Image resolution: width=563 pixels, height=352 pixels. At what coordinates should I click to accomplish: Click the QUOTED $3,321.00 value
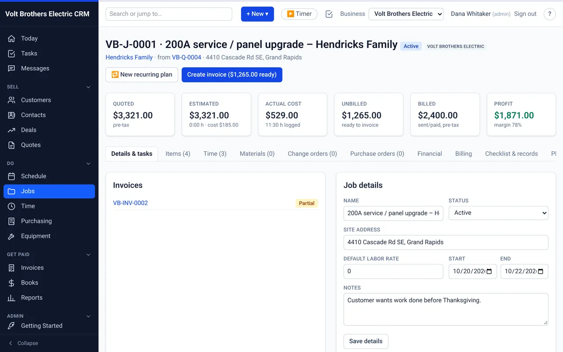133,115
